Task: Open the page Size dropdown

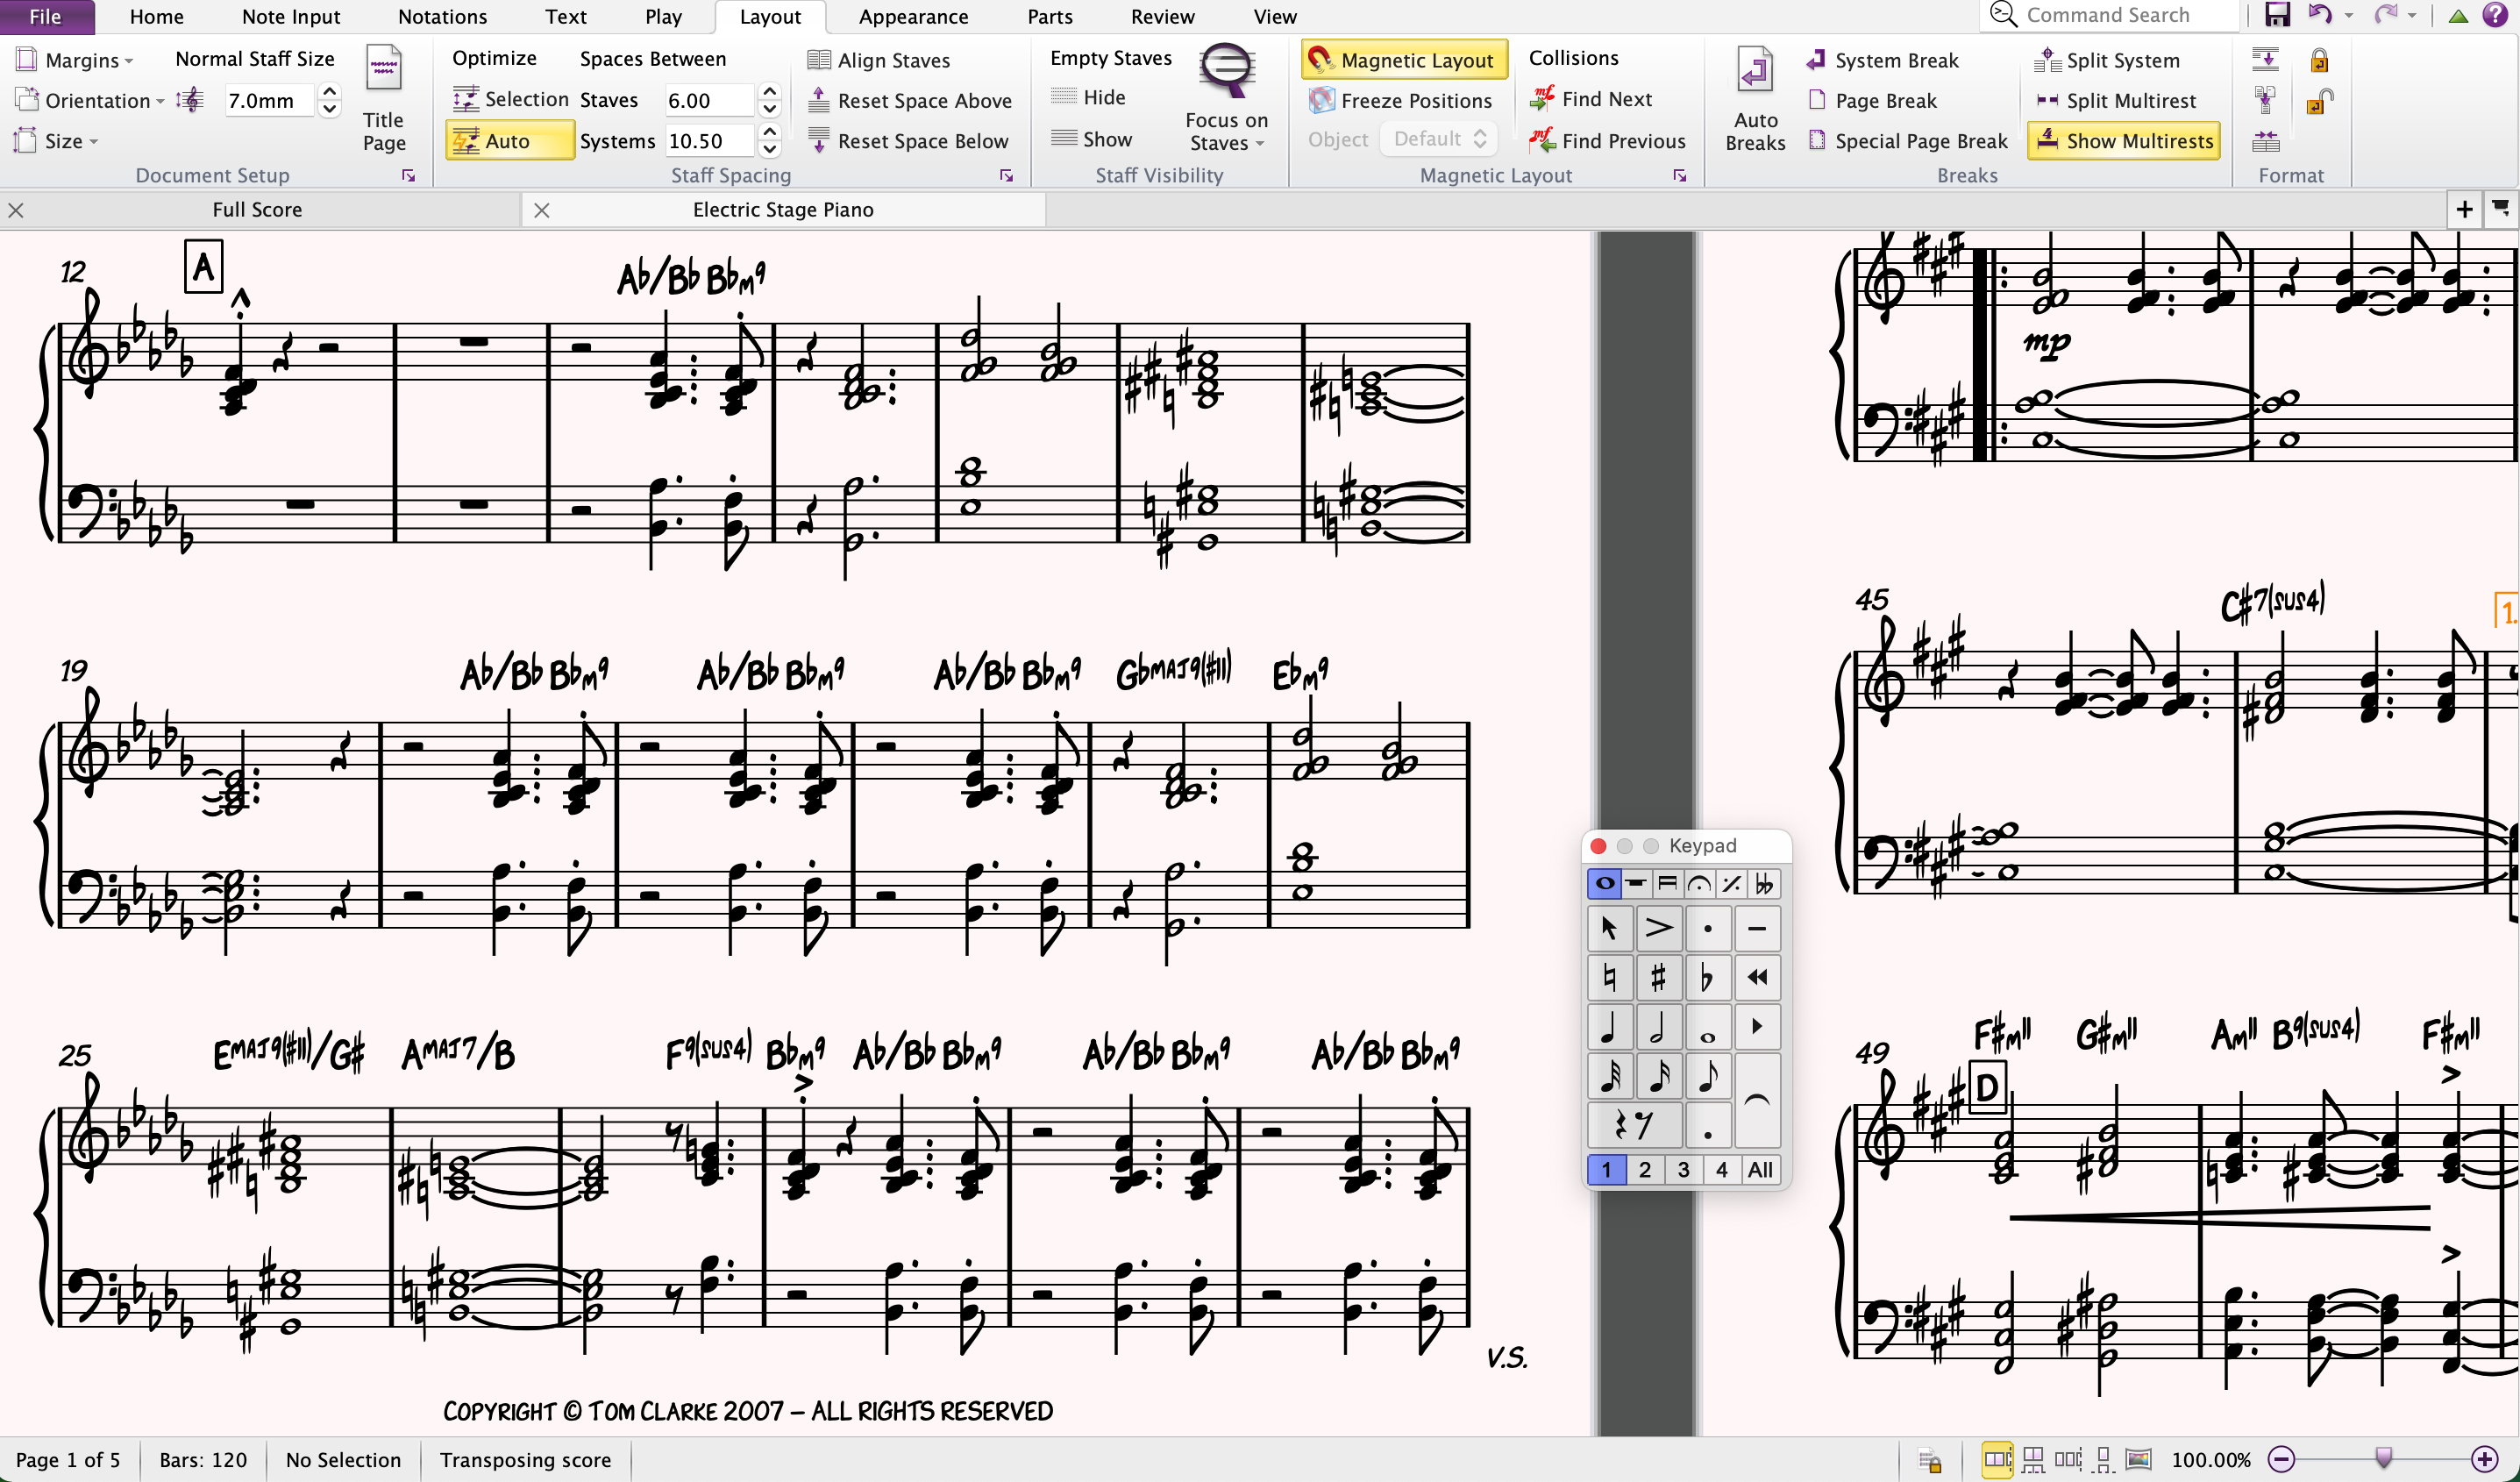Action: point(58,141)
